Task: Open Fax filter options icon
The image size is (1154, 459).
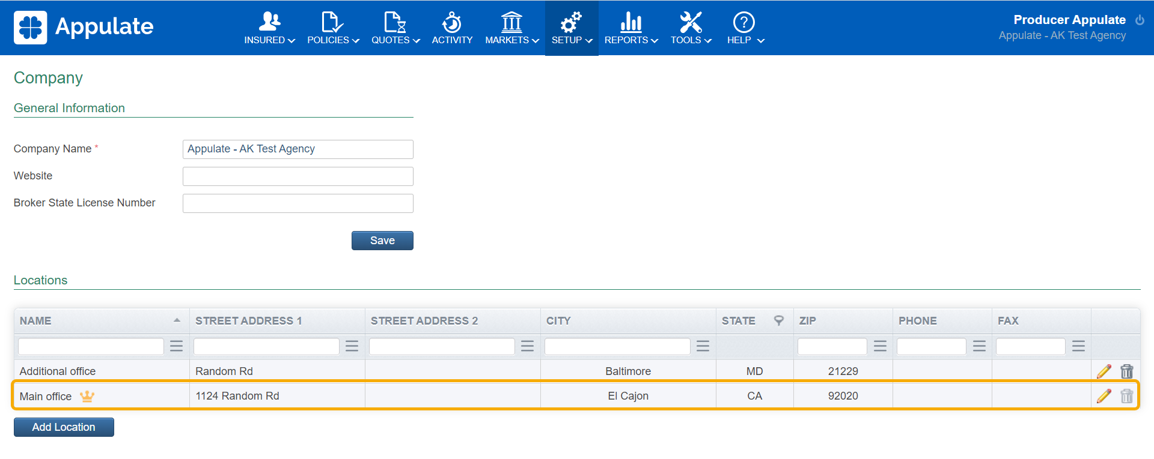Action: point(1078,346)
